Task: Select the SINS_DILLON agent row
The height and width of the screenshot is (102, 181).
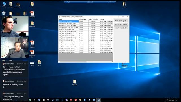Action: 86,32
